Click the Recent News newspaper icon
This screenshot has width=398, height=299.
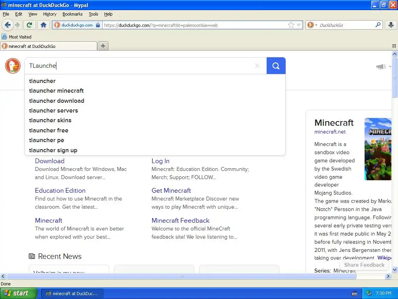coord(32,256)
